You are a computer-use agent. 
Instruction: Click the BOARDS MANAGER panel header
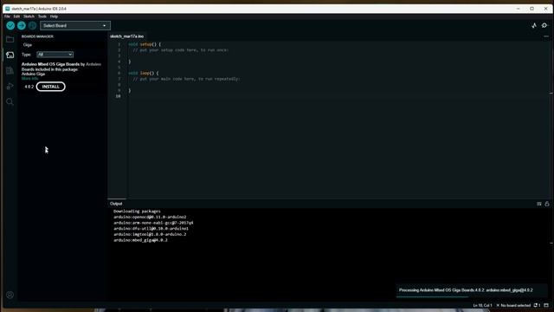pyautogui.click(x=37, y=36)
